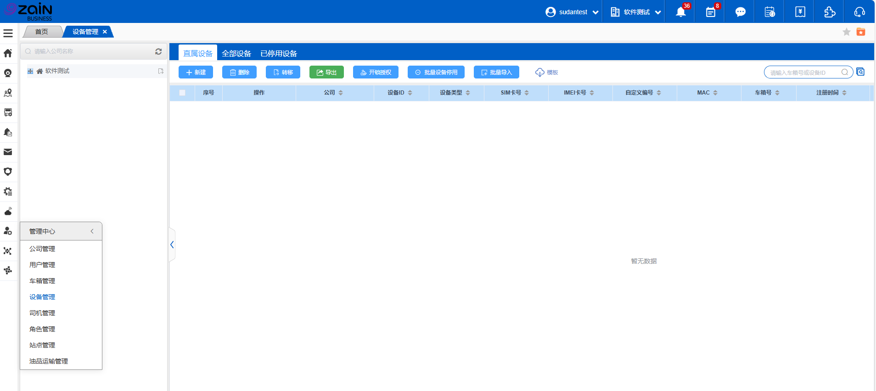The width and height of the screenshot is (876, 391).
Task: Open the hamburger menu in the sidebar
Action: pos(8,34)
